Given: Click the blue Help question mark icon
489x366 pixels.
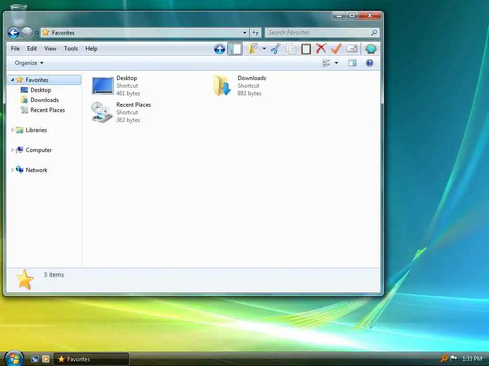Looking at the screenshot, I should tap(370, 63).
